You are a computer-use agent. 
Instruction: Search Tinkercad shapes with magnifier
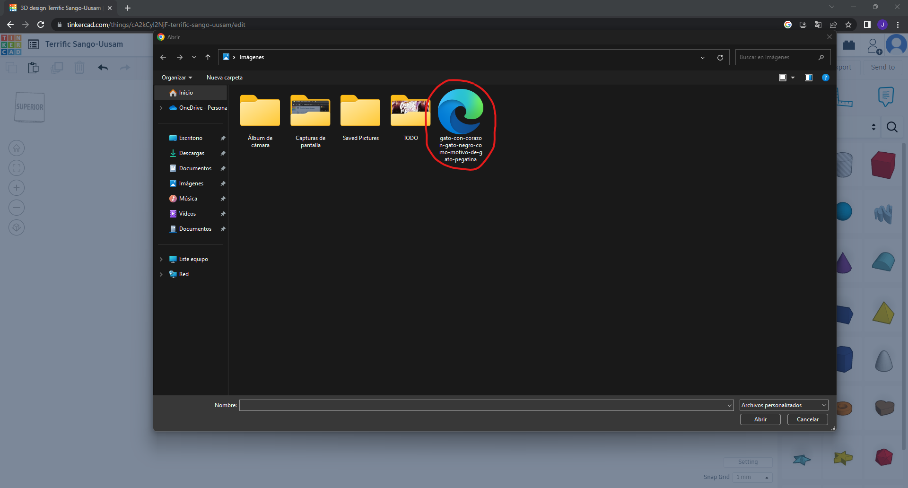pos(892,127)
